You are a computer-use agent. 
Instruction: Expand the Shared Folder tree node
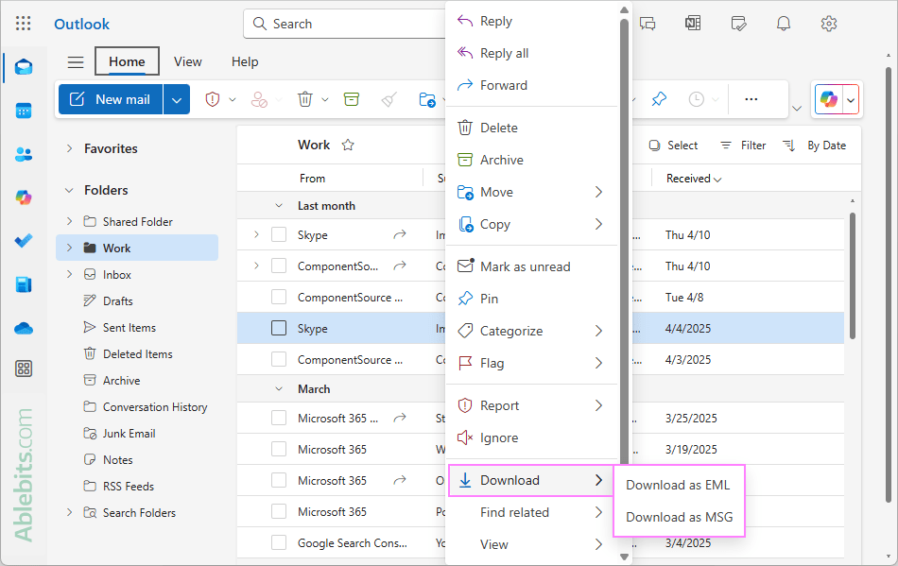point(69,221)
